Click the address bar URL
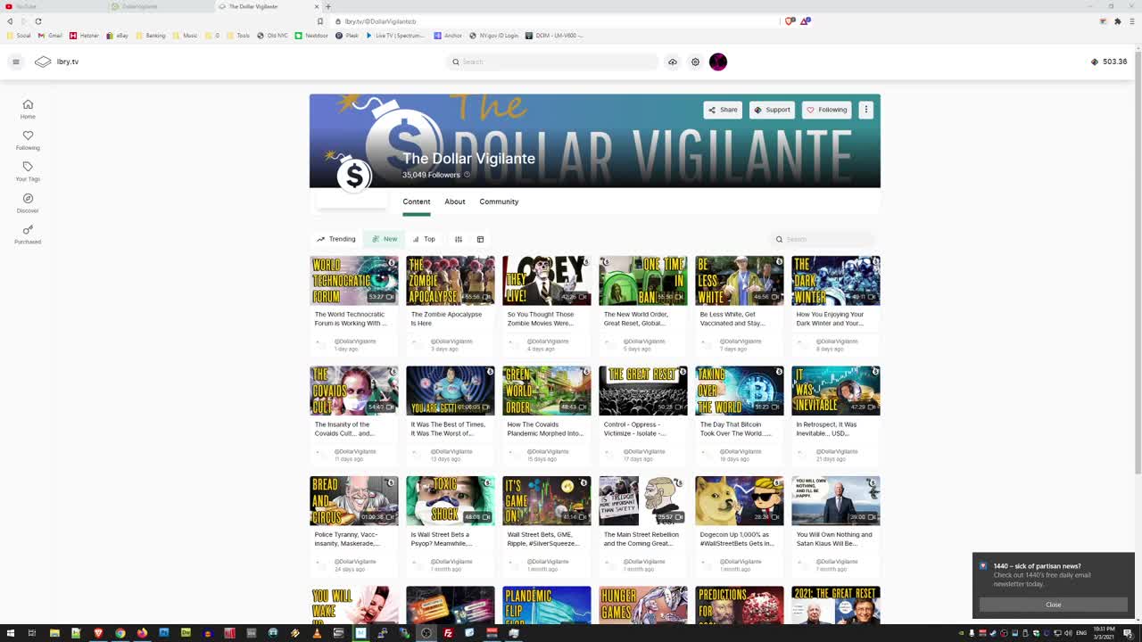This screenshot has width=1142, height=642. click(380, 21)
